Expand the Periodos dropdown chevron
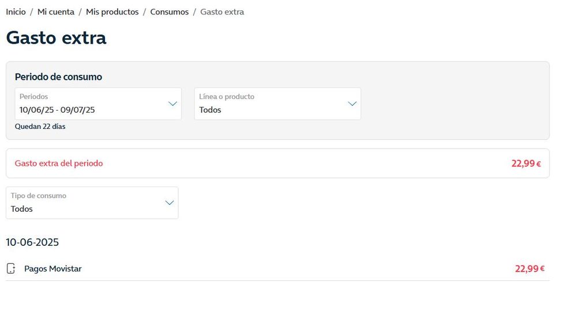 [x=172, y=104]
